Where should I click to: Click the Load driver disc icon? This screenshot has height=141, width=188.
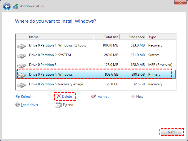click(x=18, y=105)
